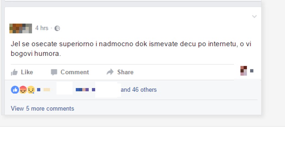
Task: Click the globe public privacy icon
Action: coord(57,28)
